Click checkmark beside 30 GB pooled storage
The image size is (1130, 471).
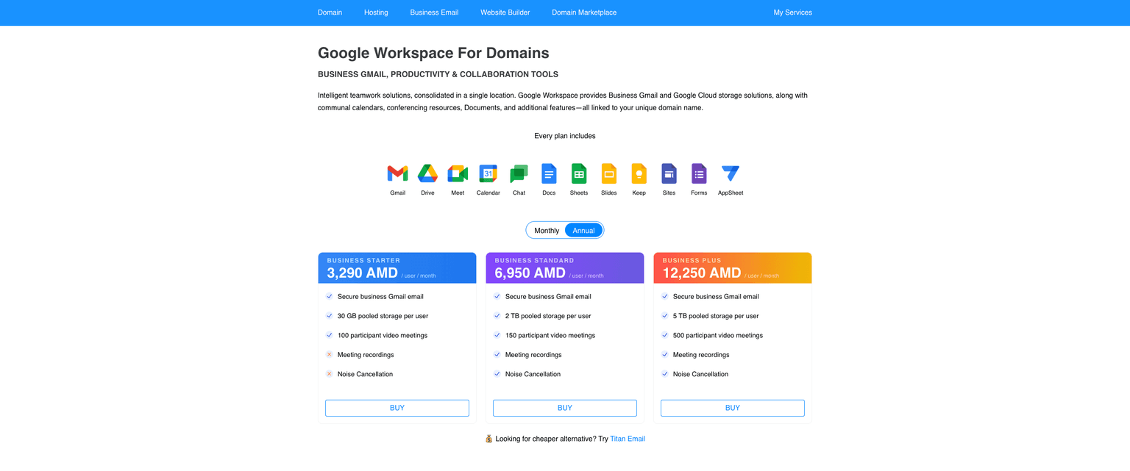pyautogui.click(x=329, y=315)
